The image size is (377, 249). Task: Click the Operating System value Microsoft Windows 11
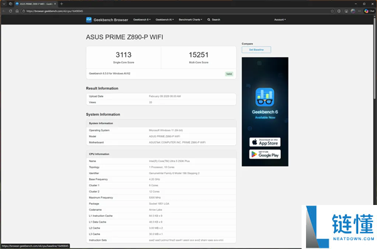click(x=166, y=130)
